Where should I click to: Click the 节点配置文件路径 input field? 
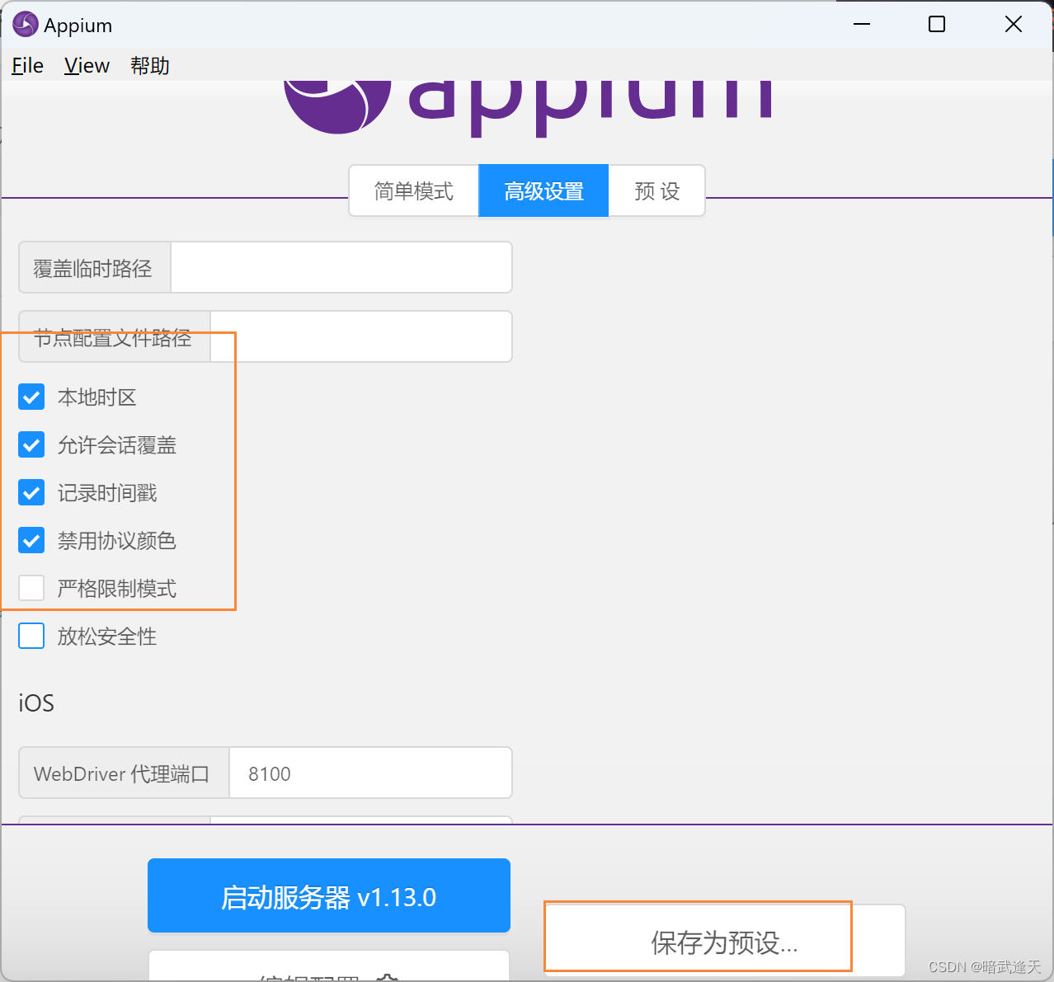click(x=361, y=336)
